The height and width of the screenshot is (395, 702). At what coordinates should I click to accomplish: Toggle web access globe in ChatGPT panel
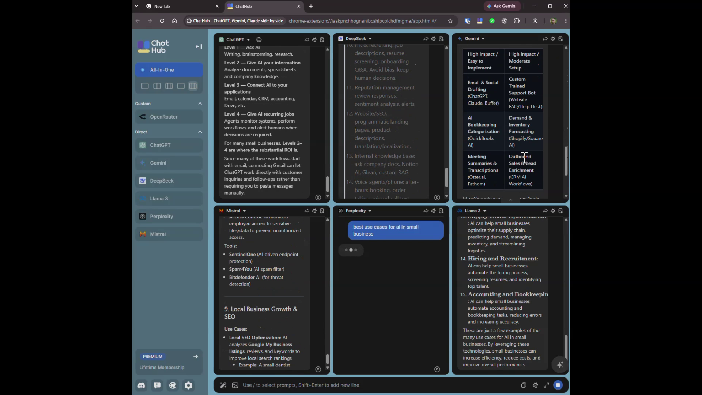pos(259,39)
